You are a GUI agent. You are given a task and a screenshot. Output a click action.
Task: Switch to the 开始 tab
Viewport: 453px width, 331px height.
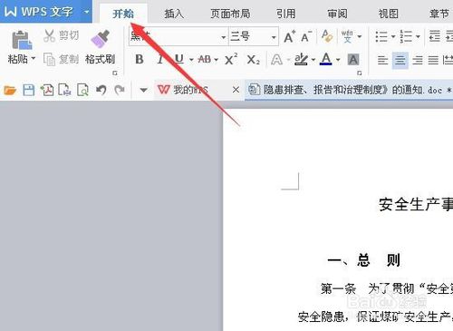coord(123,14)
